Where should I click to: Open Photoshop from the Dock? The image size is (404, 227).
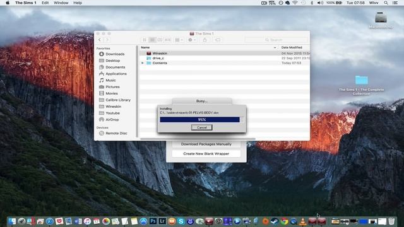[153, 221]
